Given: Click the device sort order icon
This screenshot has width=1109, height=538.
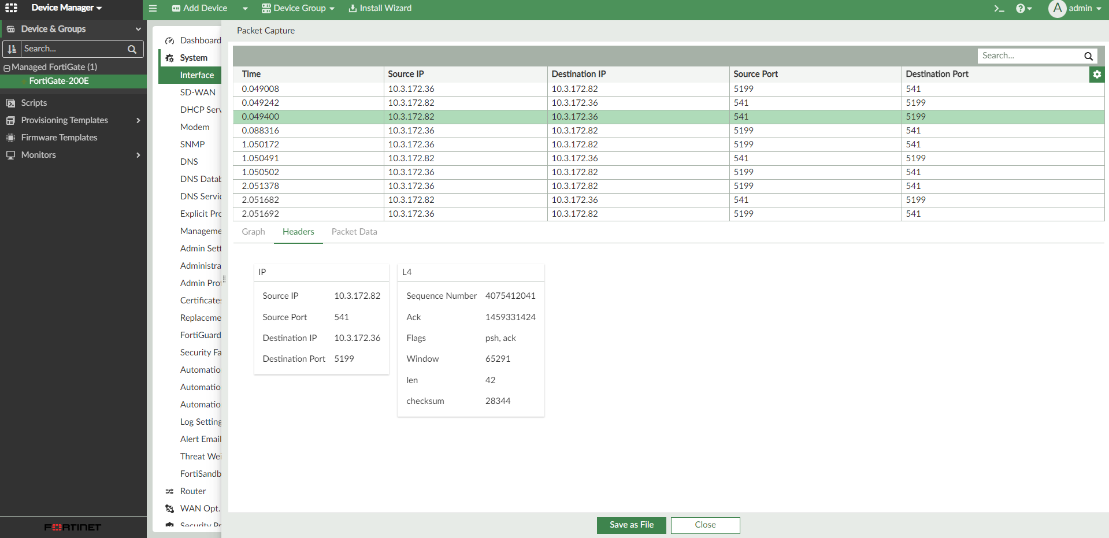Looking at the screenshot, I should pyautogui.click(x=12, y=49).
